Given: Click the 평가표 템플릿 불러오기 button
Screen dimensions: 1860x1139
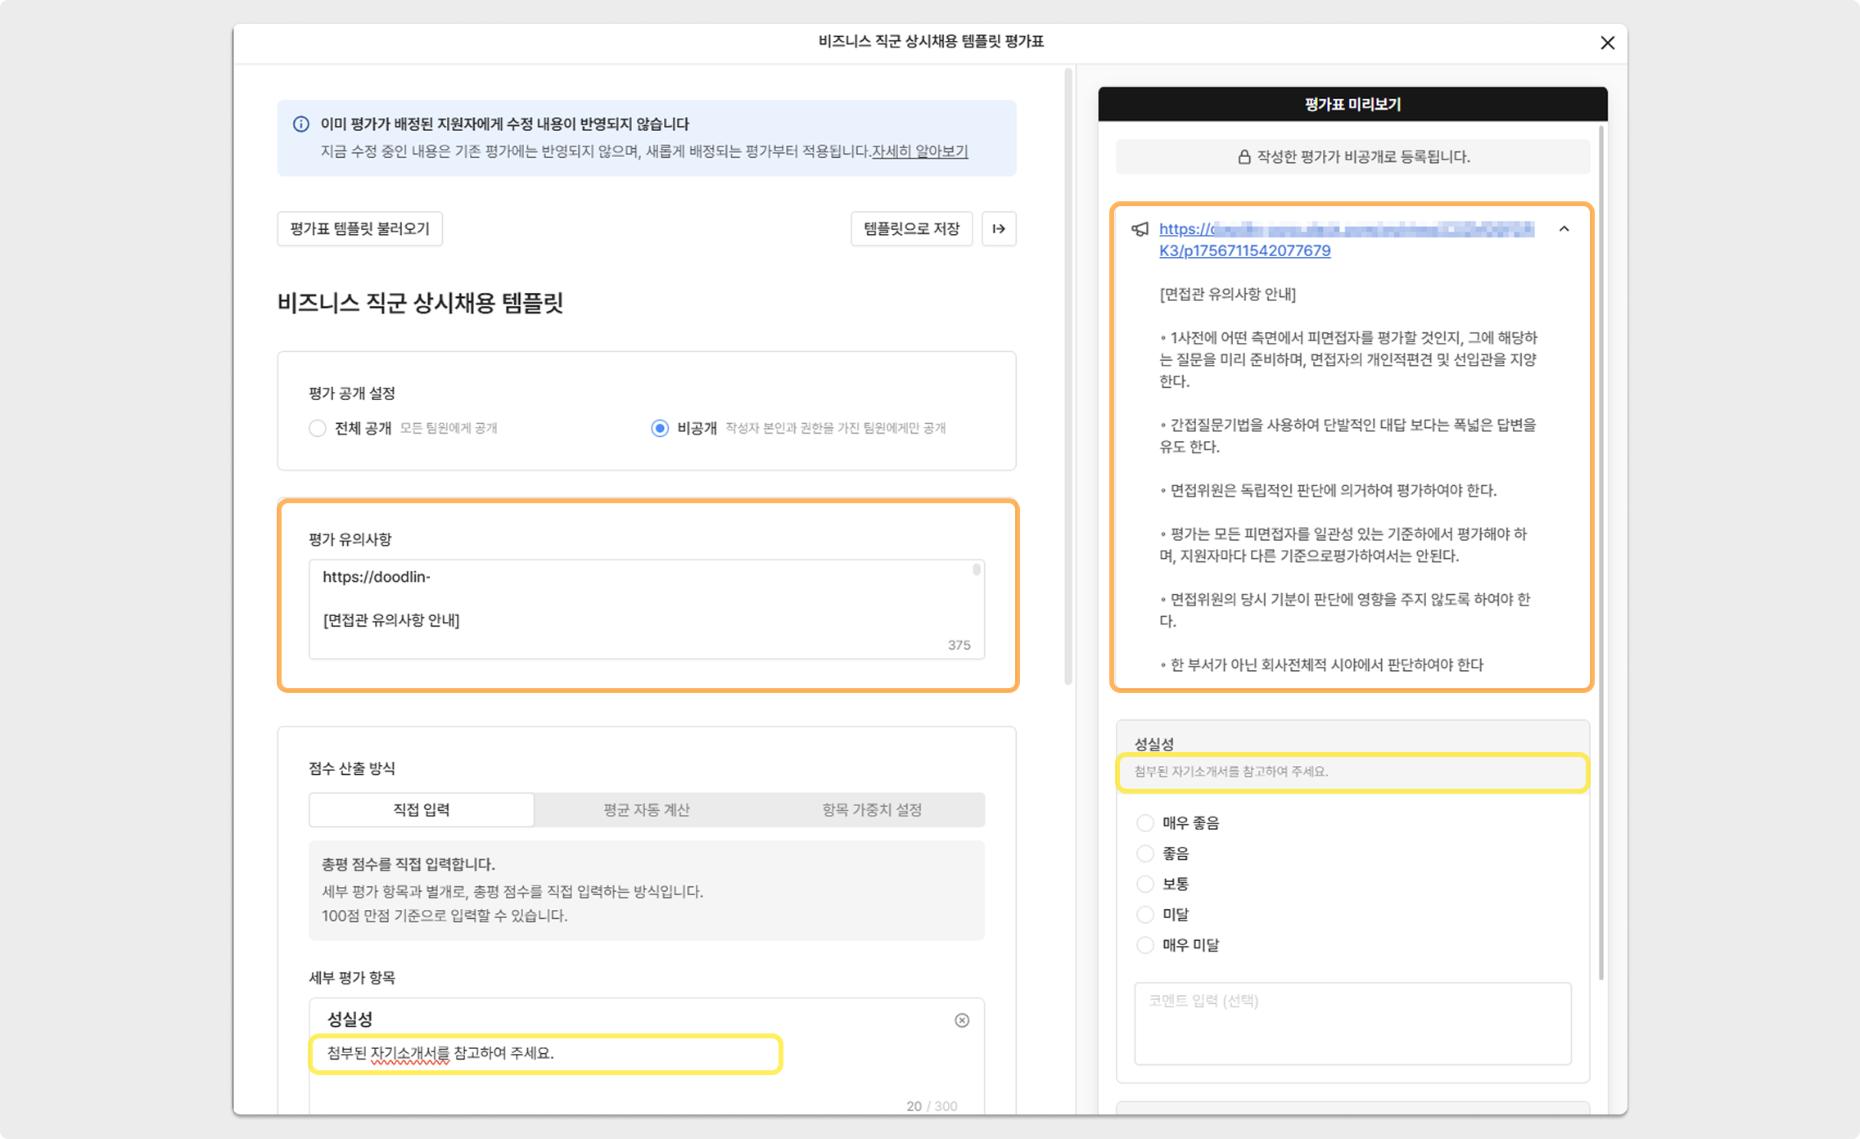Looking at the screenshot, I should pos(359,229).
